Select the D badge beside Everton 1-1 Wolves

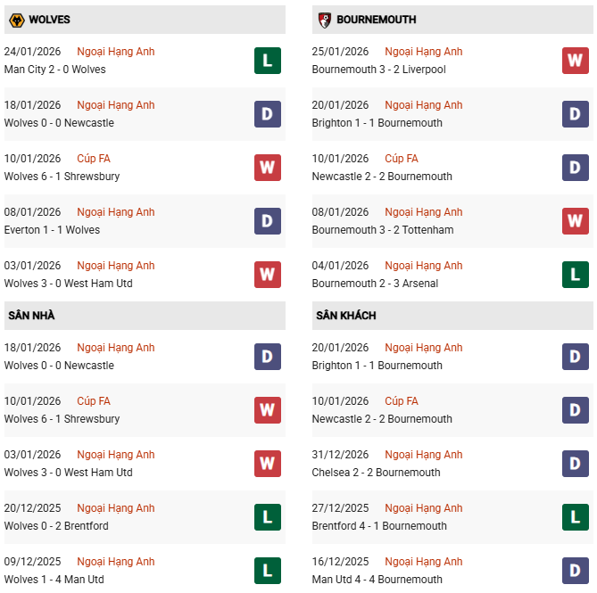point(267,221)
